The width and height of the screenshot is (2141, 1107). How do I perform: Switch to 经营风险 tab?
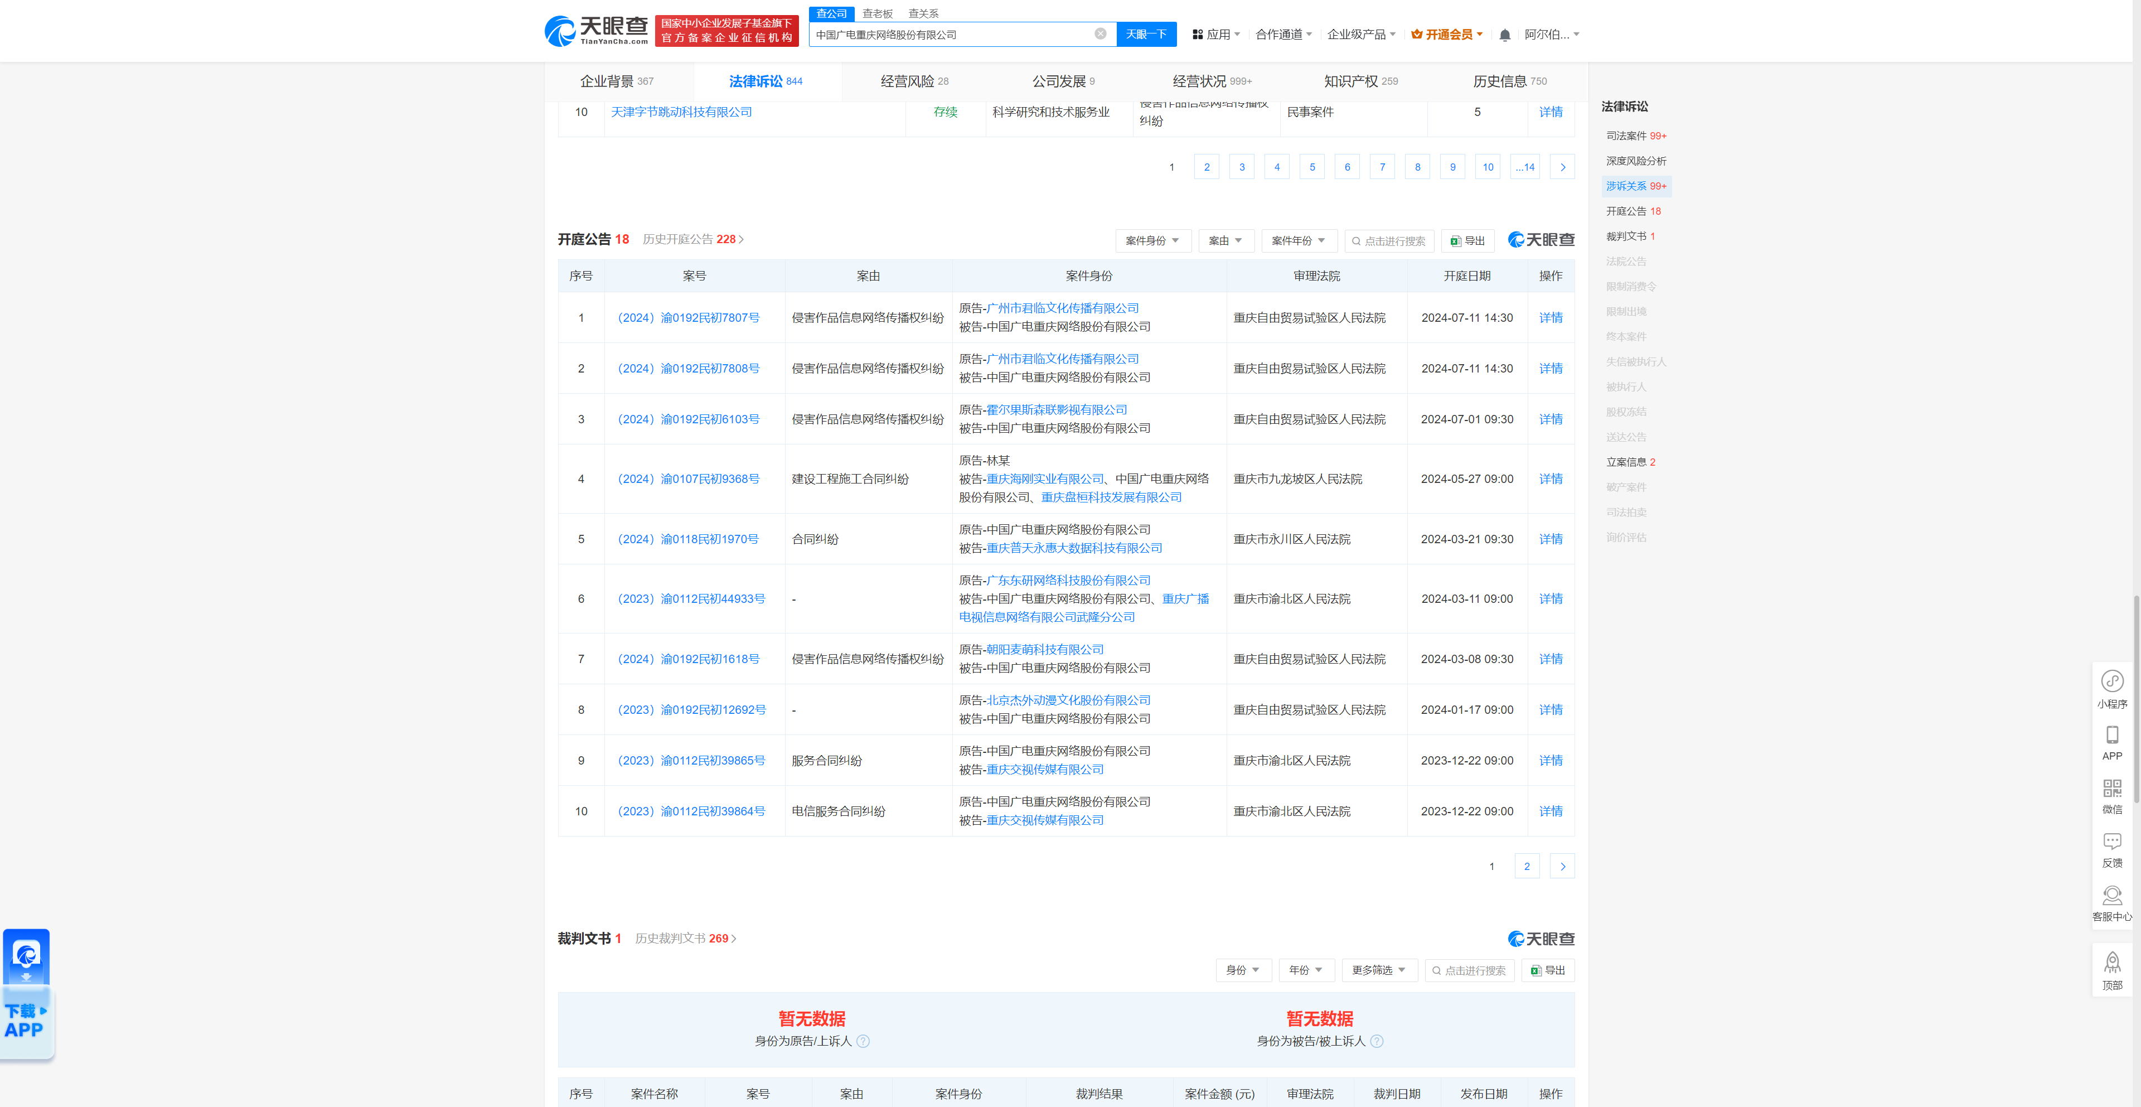pyautogui.click(x=914, y=81)
